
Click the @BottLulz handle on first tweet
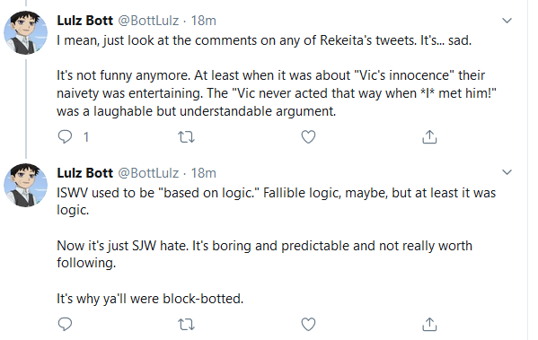[148, 21]
